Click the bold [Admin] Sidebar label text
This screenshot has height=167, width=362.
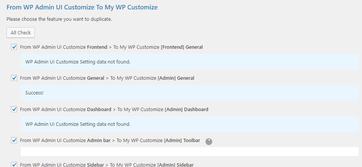click(x=176, y=165)
